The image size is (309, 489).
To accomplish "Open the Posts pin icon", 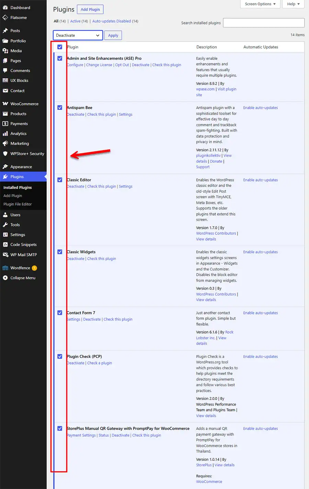I will (5, 31).
